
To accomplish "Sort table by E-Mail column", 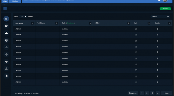I will (x=129, y=23).
